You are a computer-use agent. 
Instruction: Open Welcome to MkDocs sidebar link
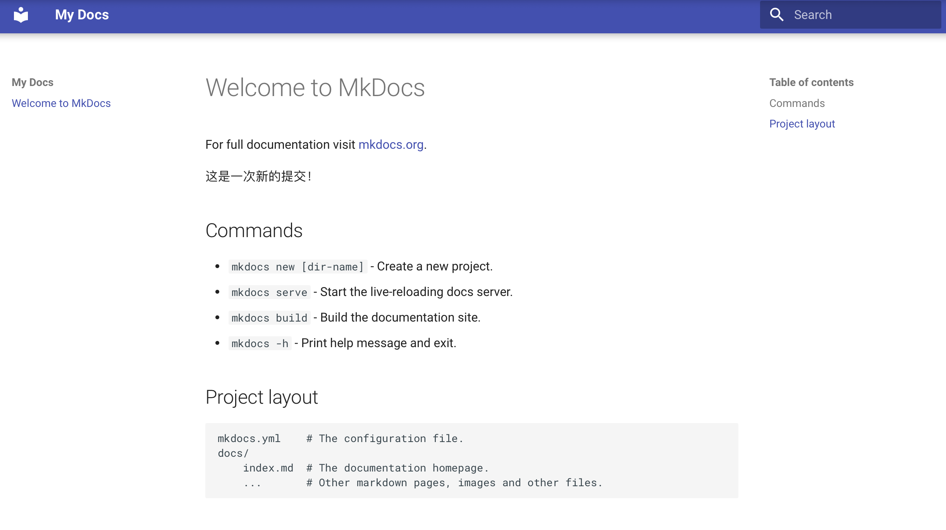61,103
